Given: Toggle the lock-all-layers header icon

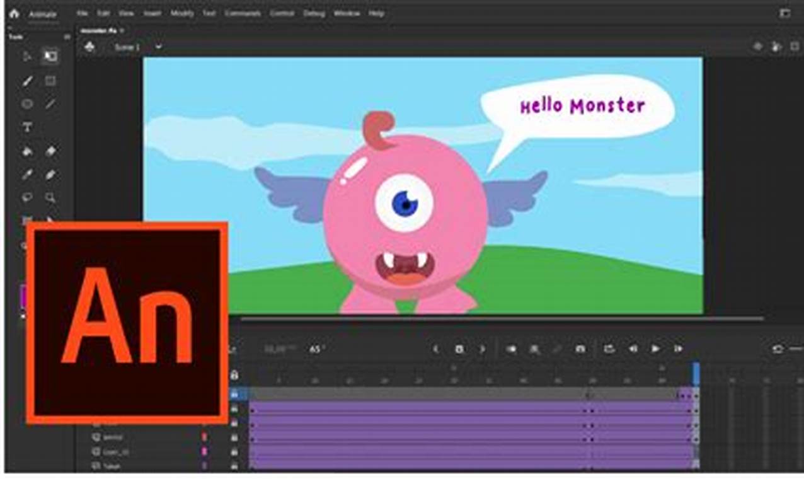Looking at the screenshot, I should (234, 375).
